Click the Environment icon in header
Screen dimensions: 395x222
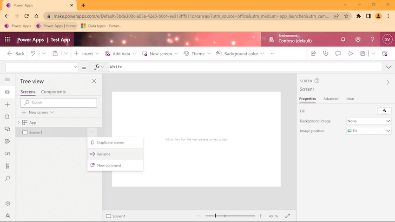(271, 39)
